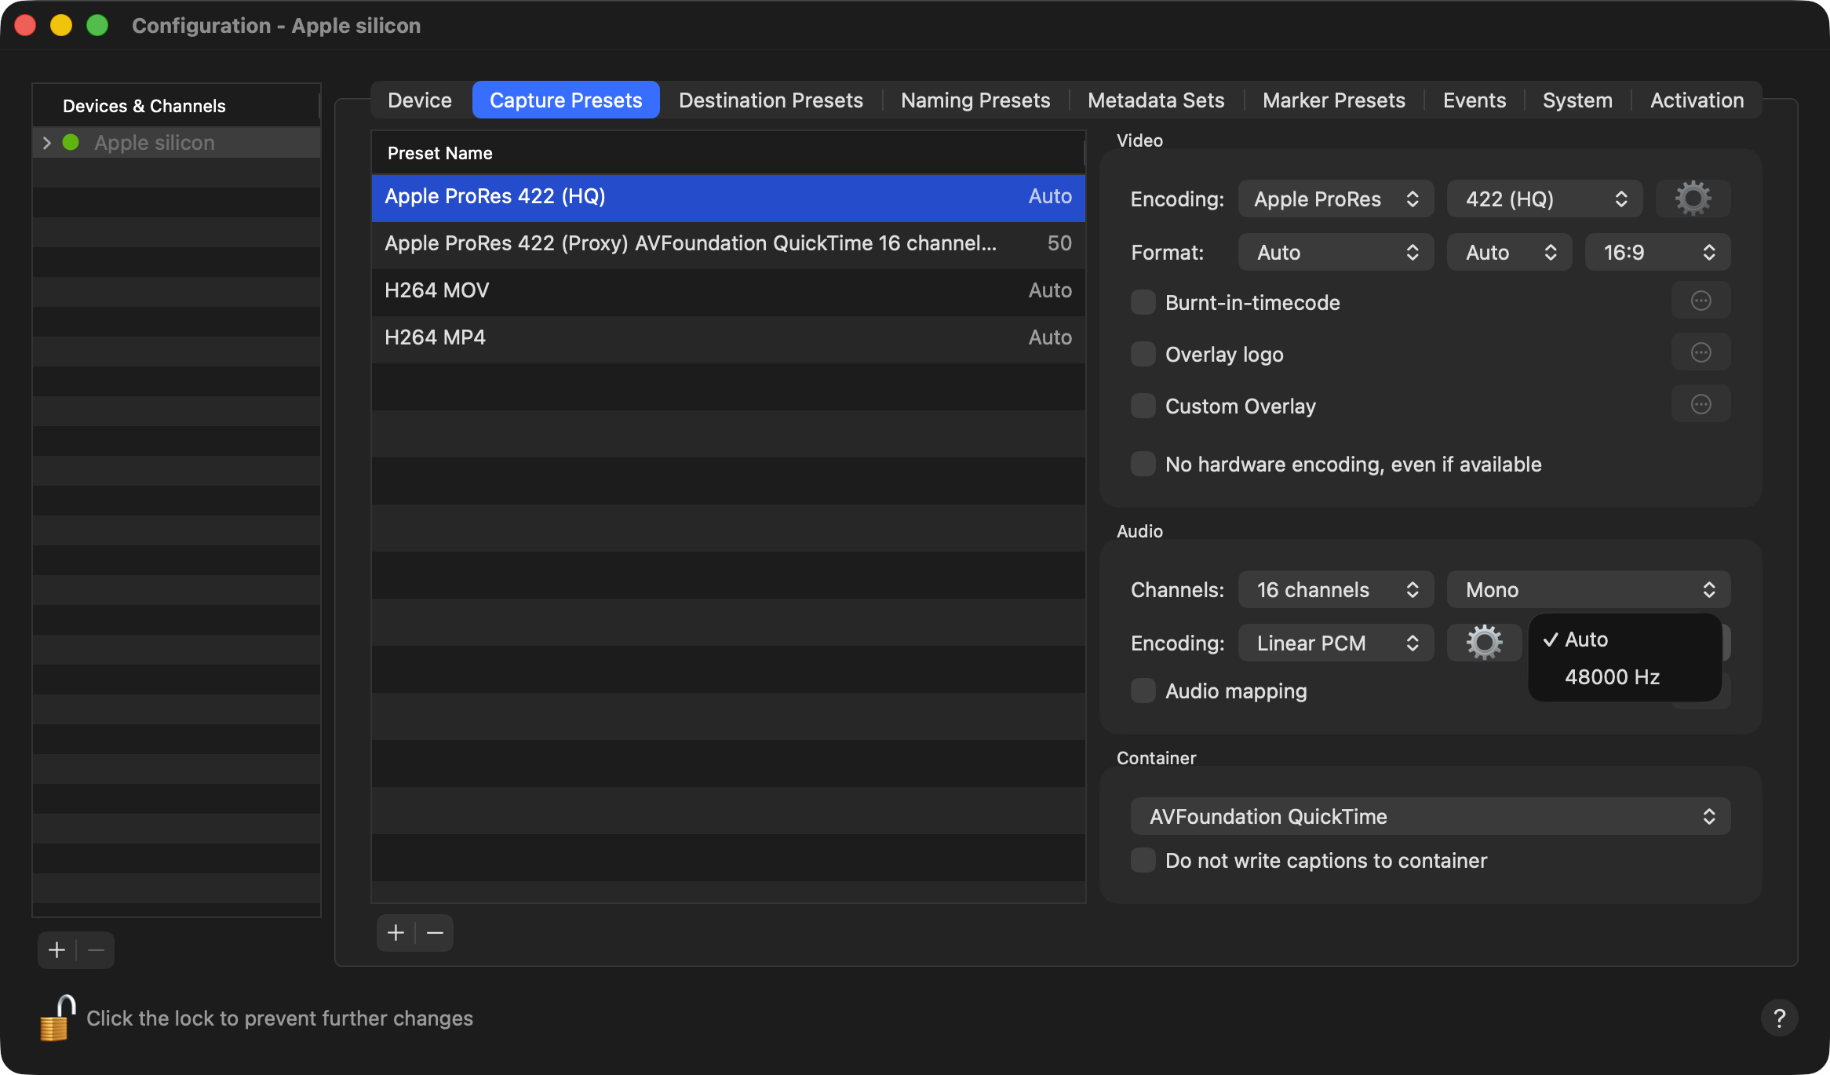Screen dimensions: 1830x1075
Task: Open the Mono audio layout dropdown
Action: (1588, 589)
